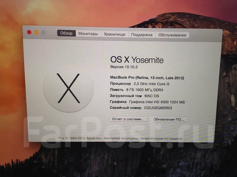Image resolution: width=237 pixels, height=177 pixels.
Task: Click the OS X Yosemite logo
Action: [68, 88]
